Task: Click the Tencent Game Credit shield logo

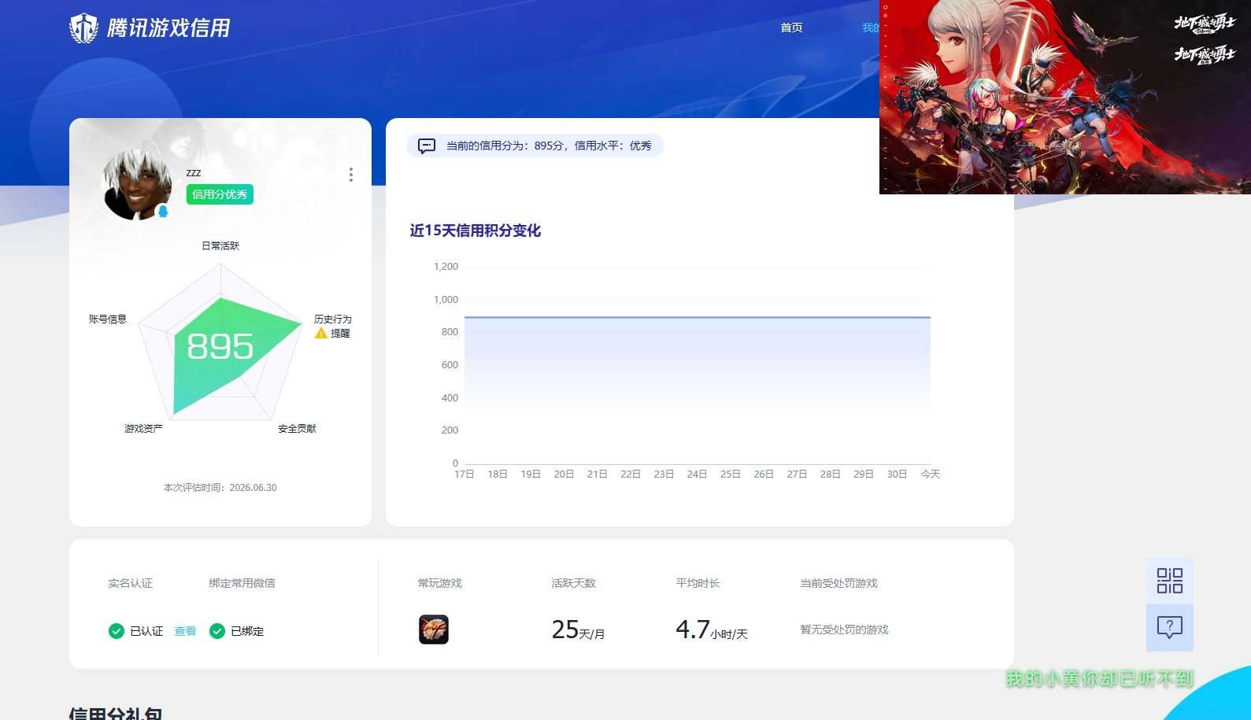Action: [x=83, y=28]
